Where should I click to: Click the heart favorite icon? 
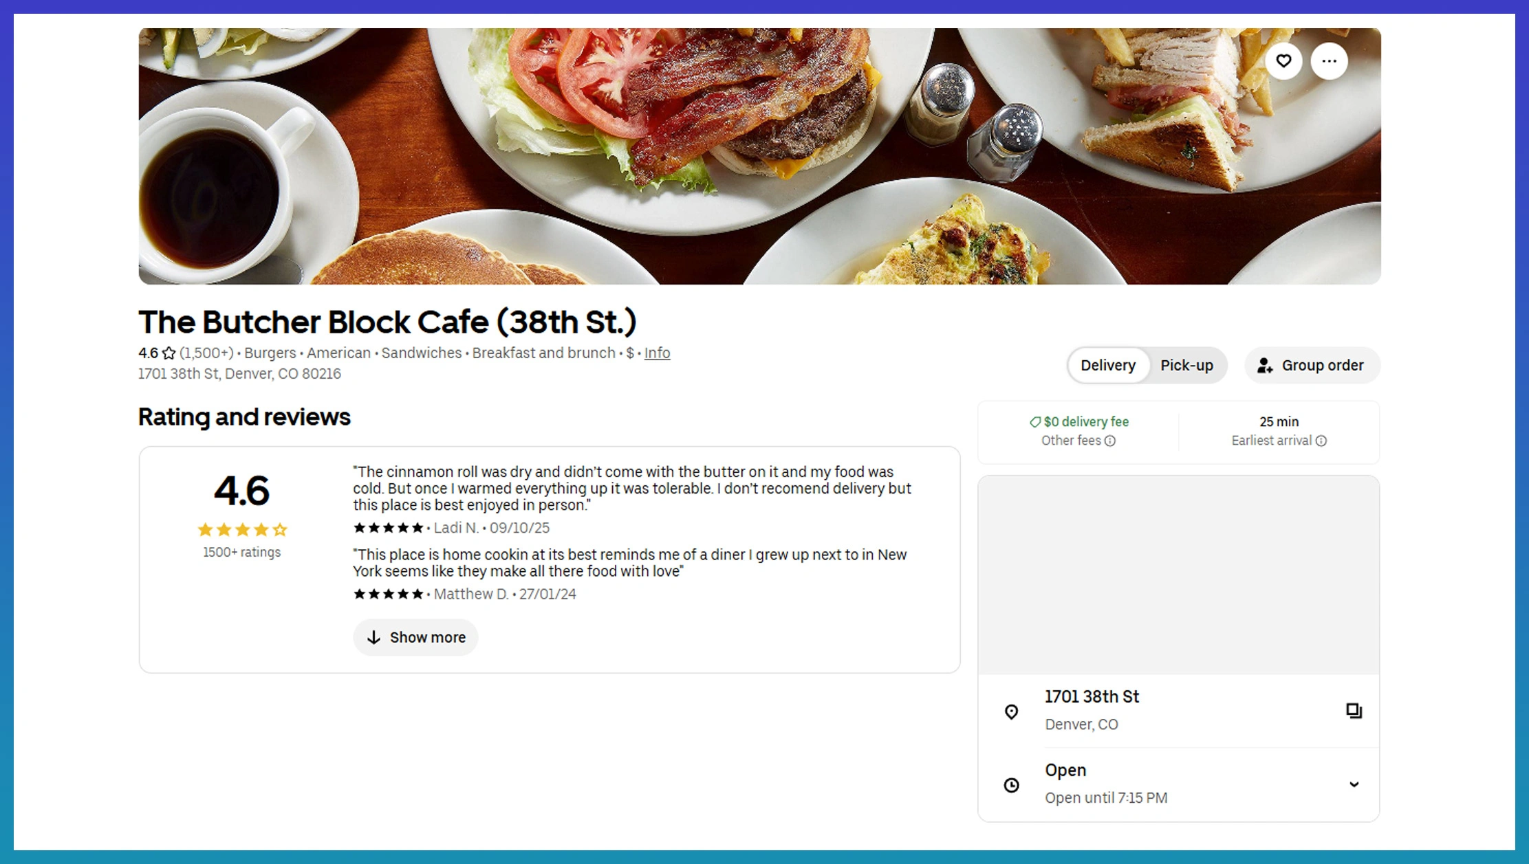click(1283, 61)
